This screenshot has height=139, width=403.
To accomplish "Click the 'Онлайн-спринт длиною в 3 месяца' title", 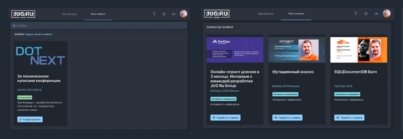I will pos(235,79).
